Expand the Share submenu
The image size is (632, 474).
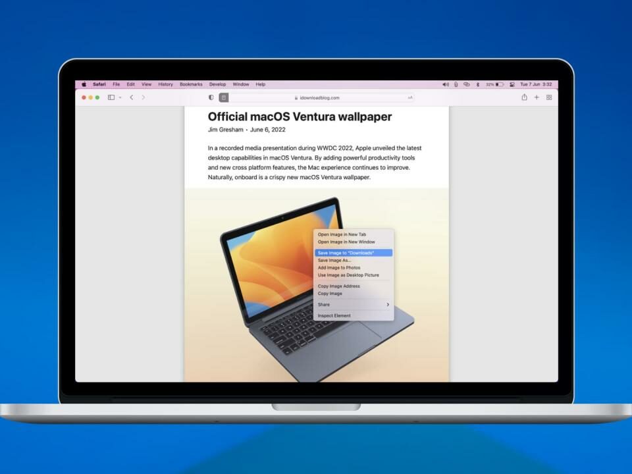(354, 305)
